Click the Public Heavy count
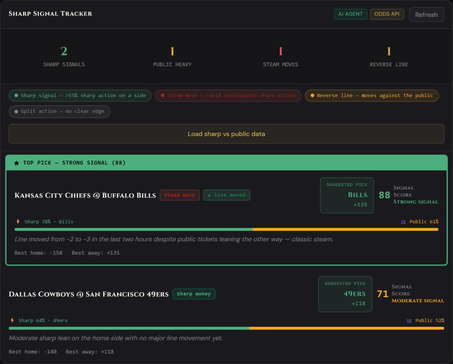The width and height of the screenshot is (453, 364). pyautogui.click(x=172, y=51)
